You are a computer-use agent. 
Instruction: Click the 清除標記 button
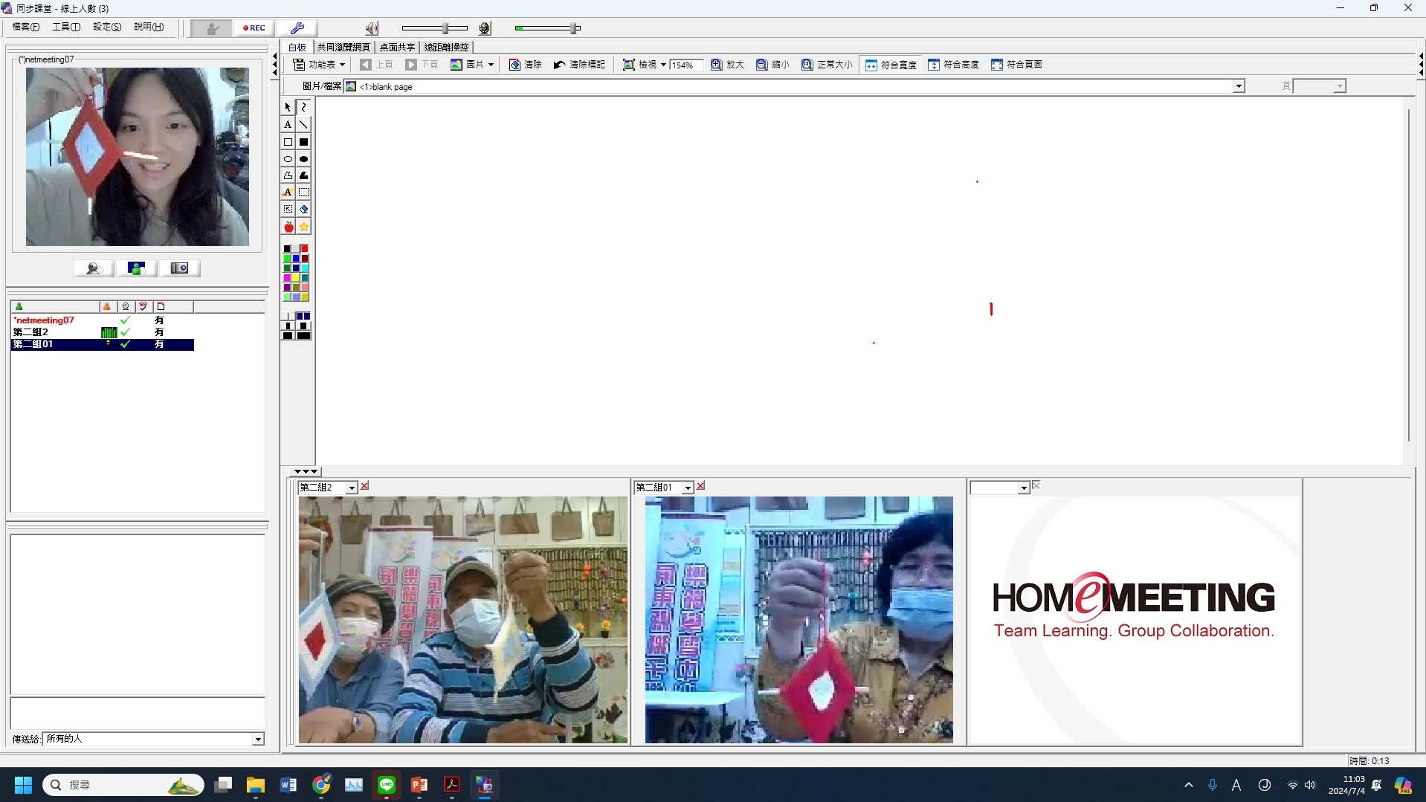(x=579, y=65)
